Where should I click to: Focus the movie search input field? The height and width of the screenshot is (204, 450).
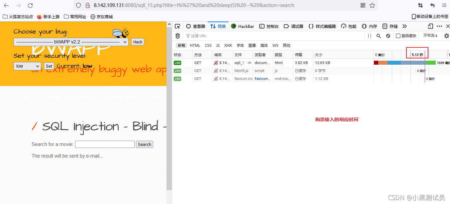[105, 144]
